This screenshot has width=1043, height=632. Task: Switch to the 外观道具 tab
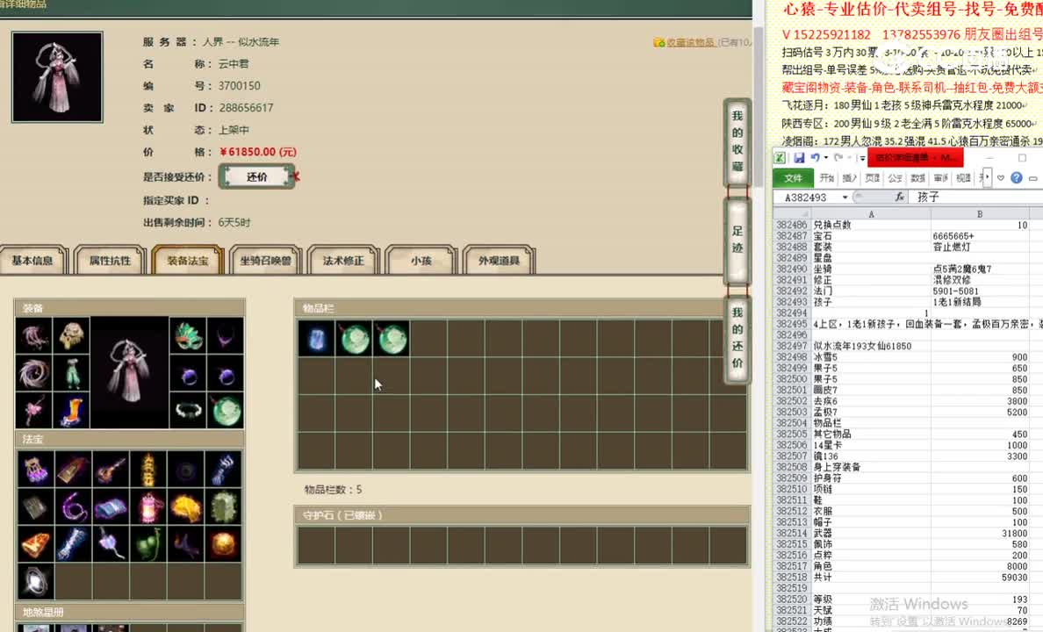[x=499, y=261]
